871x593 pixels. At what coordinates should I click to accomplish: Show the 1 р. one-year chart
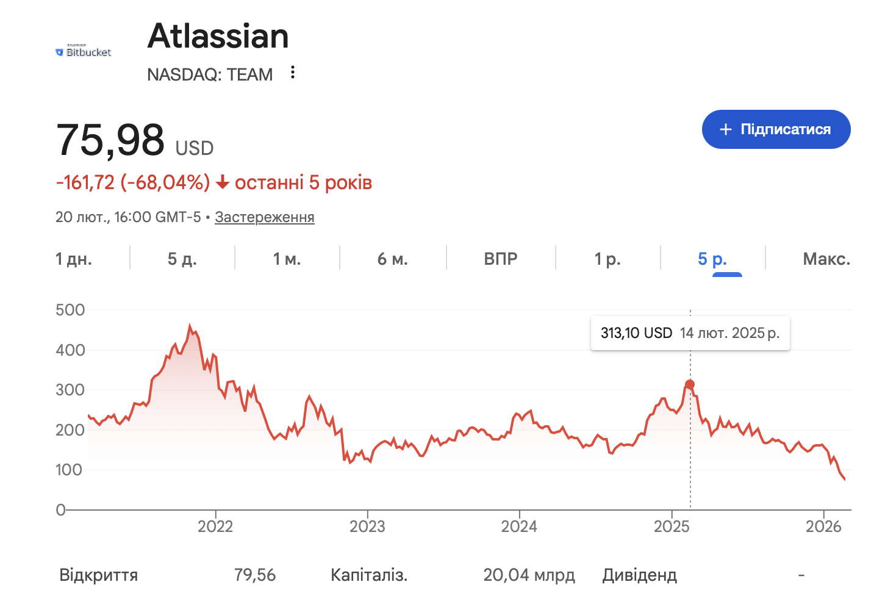(x=608, y=259)
